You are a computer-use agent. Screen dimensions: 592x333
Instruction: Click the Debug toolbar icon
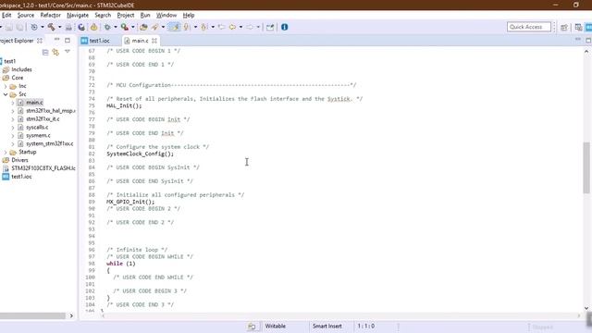pos(107,27)
